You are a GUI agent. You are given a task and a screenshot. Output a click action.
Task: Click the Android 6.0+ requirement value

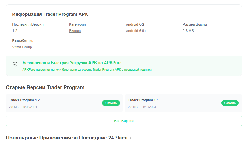[x=136, y=31]
